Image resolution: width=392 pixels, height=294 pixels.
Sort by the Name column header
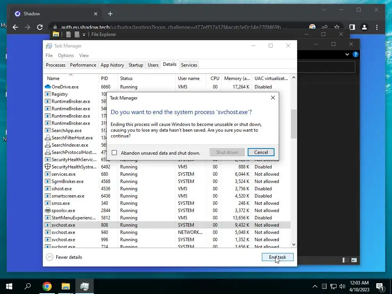[x=71, y=78]
